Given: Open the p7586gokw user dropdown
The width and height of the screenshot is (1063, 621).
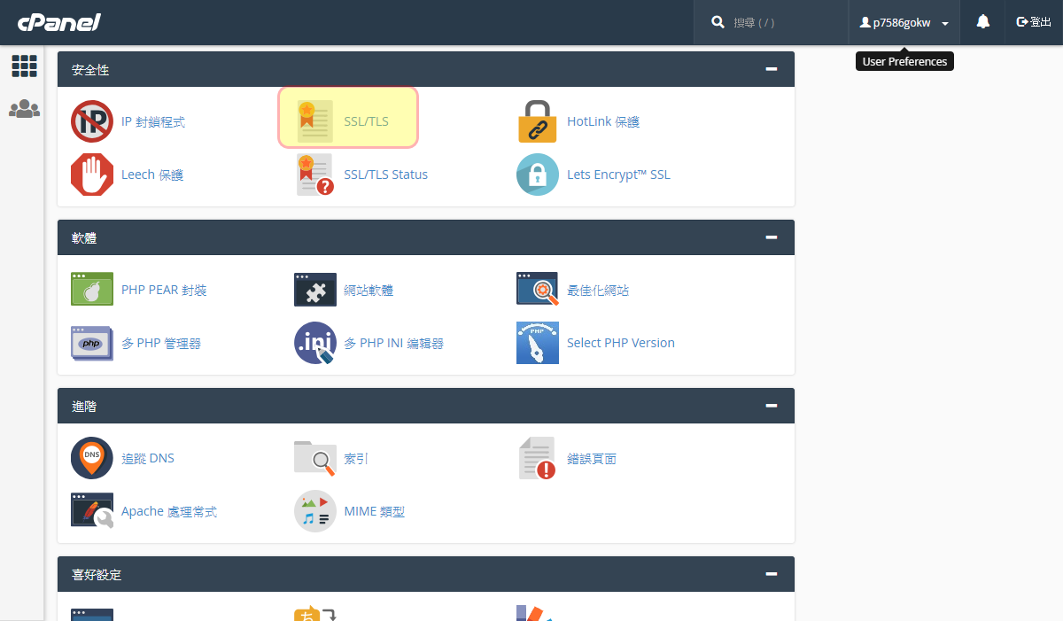Looking at the screenshot, I should [x=904, y=23].
